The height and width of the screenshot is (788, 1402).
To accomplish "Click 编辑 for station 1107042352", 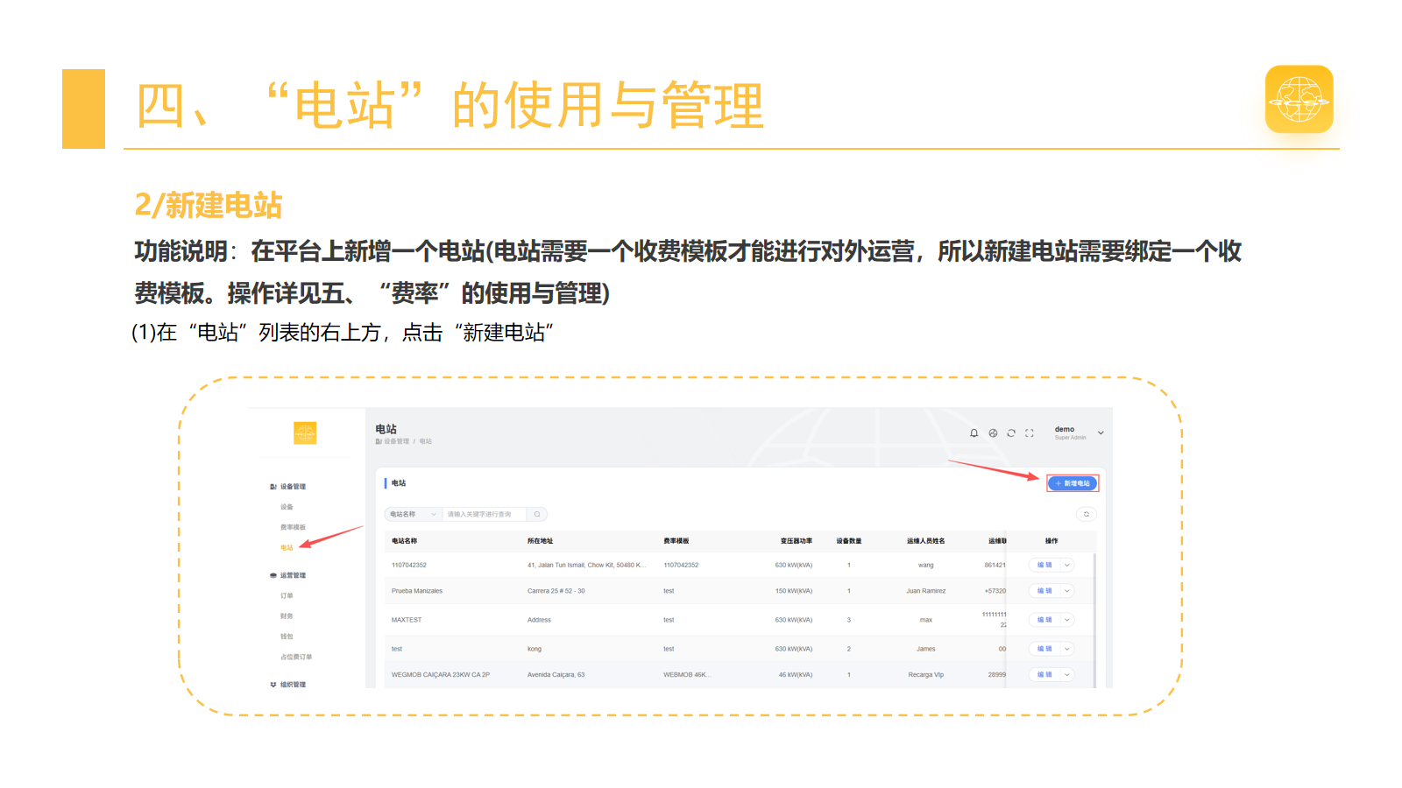I will click(x=1044, y=566).
